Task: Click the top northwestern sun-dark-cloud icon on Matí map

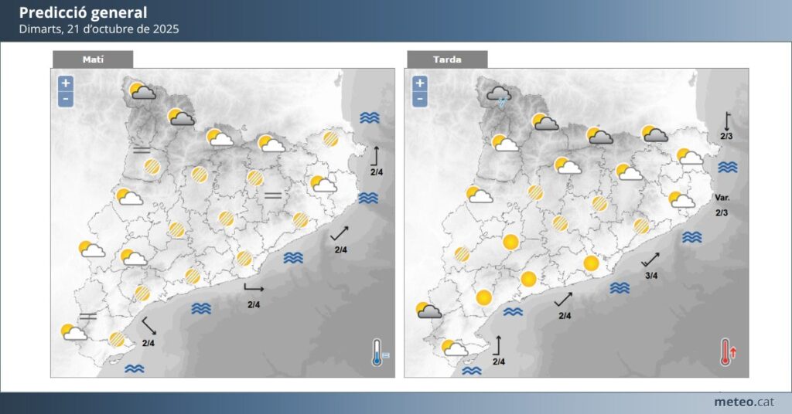Action: point(142,91)
